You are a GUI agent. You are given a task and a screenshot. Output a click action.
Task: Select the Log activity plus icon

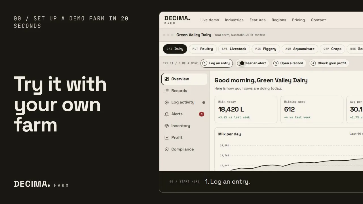[x=166, y=102]
